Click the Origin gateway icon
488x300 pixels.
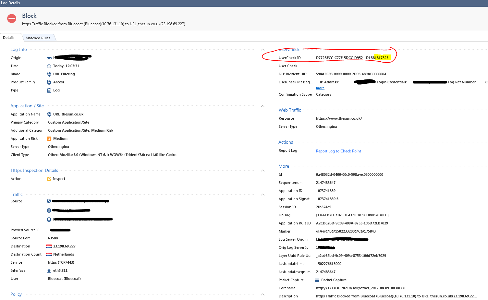pyautogui.click(x=49, y=58)
